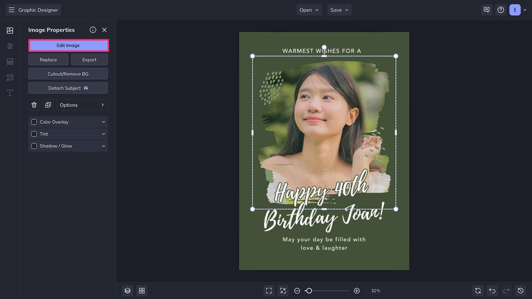Click the top-left selection corner handle

coord(252,56)
